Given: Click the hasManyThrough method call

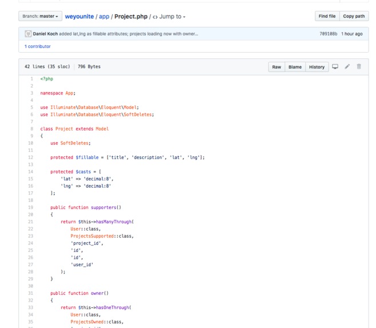Looking at the screenshot, I should [114, 222].
